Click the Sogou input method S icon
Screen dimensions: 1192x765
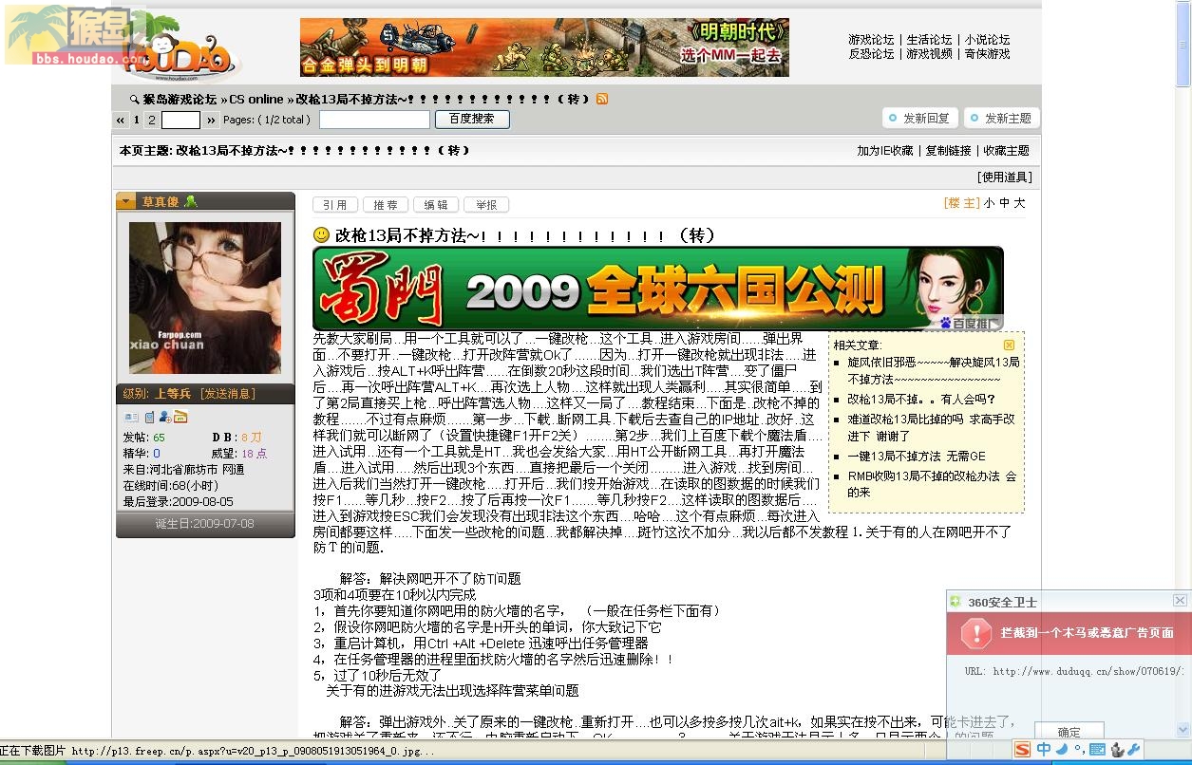click(x=1022, y=750)
